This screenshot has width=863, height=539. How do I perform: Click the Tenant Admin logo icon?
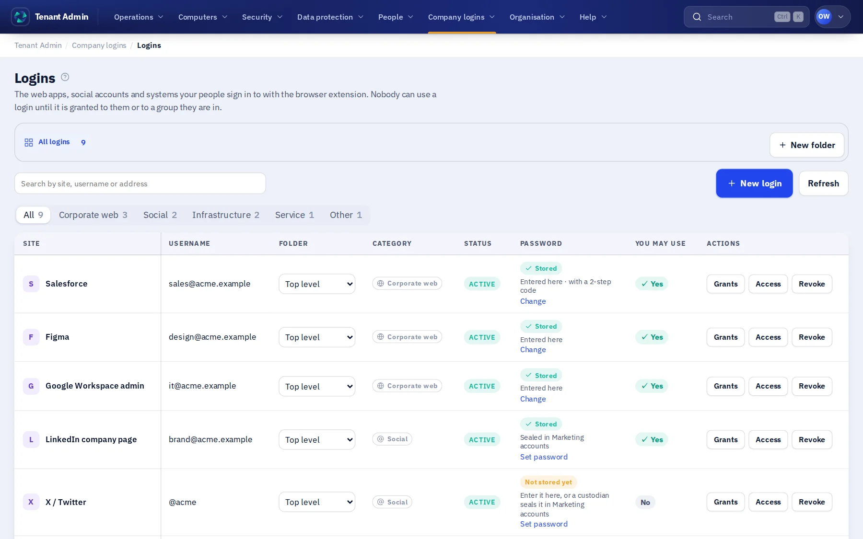tap(20, 17)
